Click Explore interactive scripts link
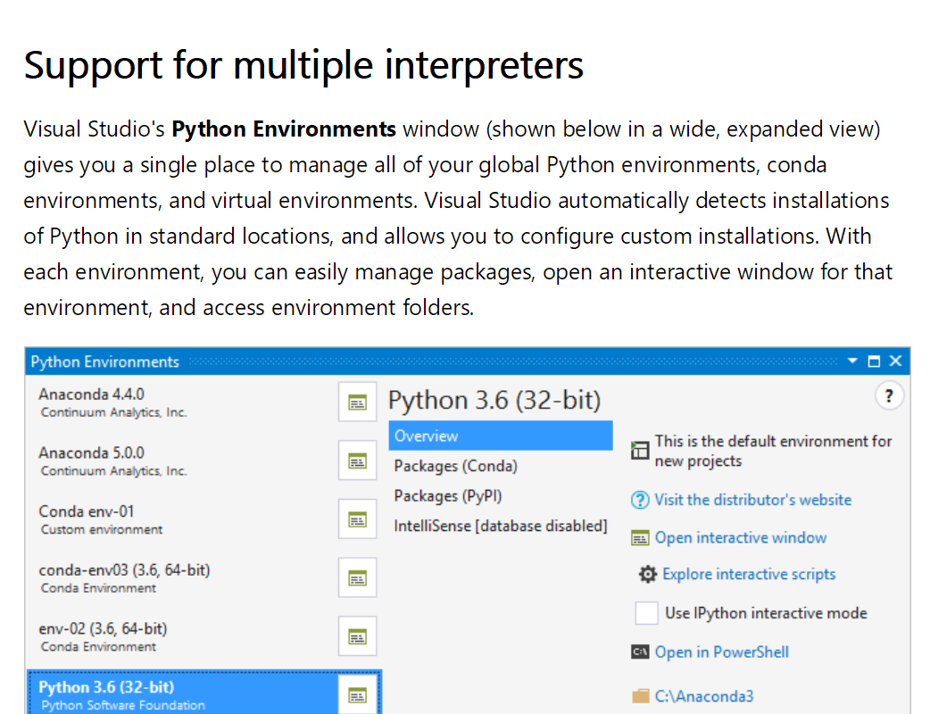 tap(749, 575)
